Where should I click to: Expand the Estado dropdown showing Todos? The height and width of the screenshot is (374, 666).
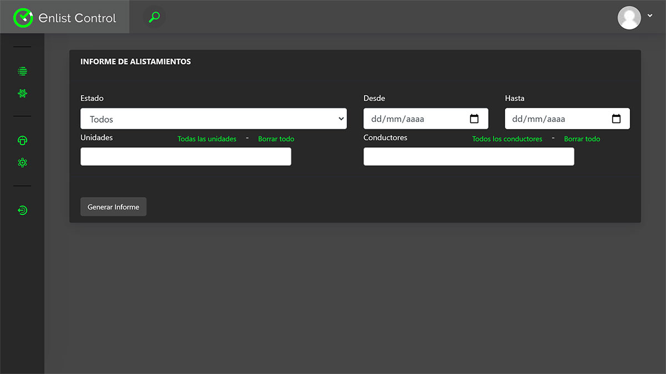(213, 119)
